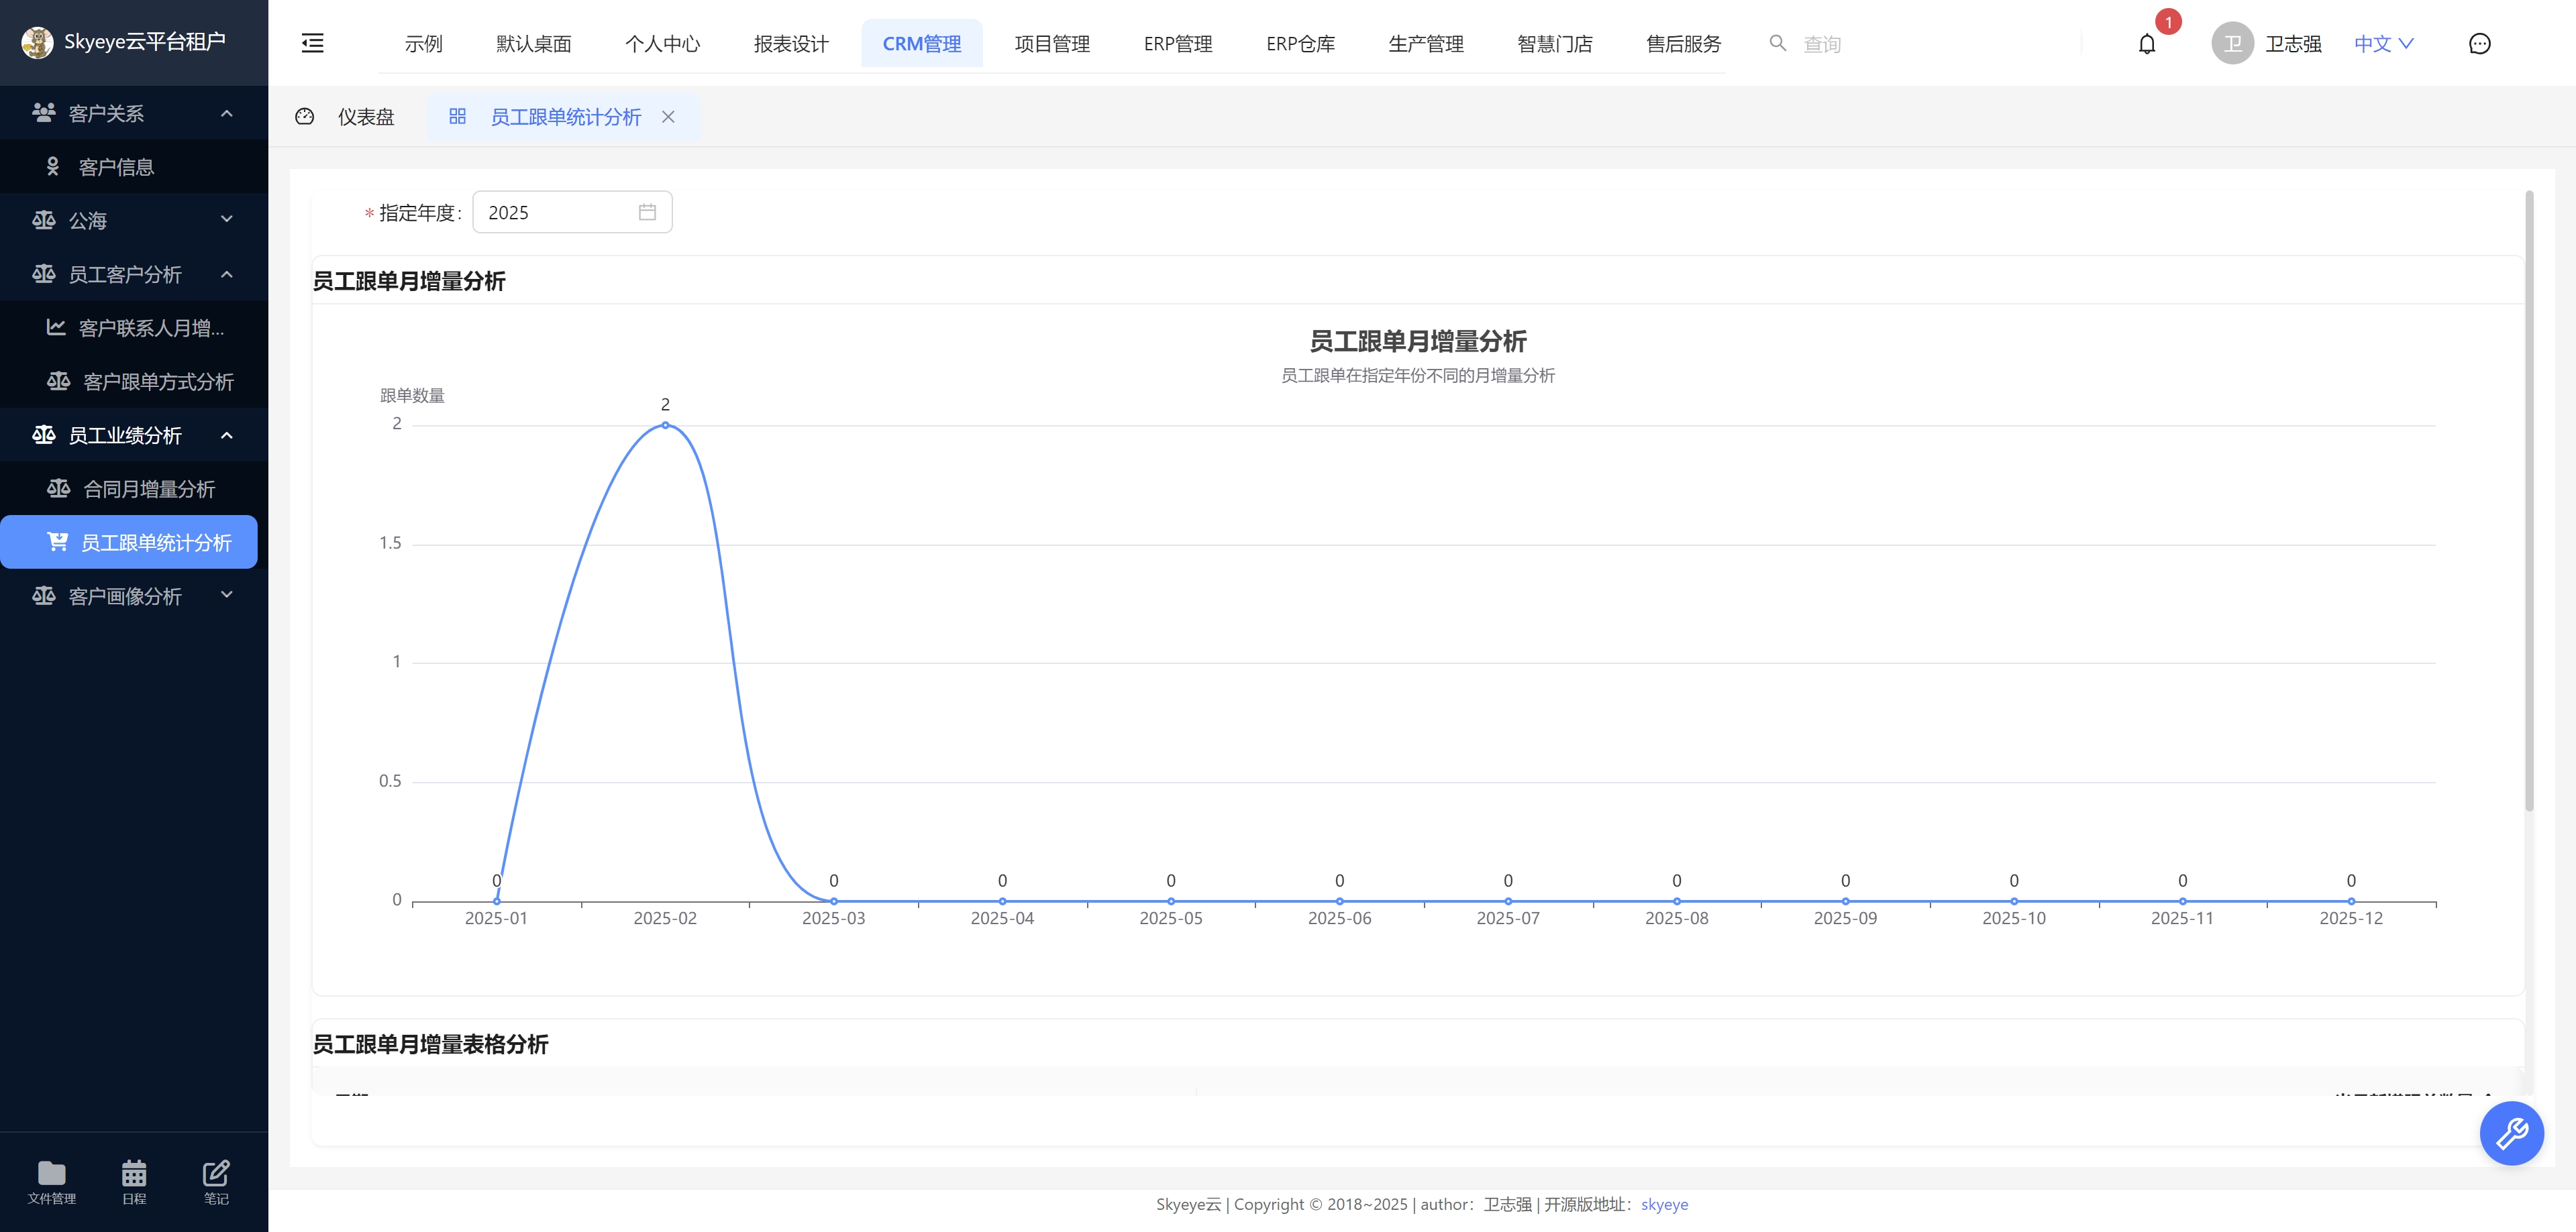This screenshot has width=2576, height=1232.
Task: Click the shopping cart icon of 员工跟单统计分析
Action: coord(57,542)
